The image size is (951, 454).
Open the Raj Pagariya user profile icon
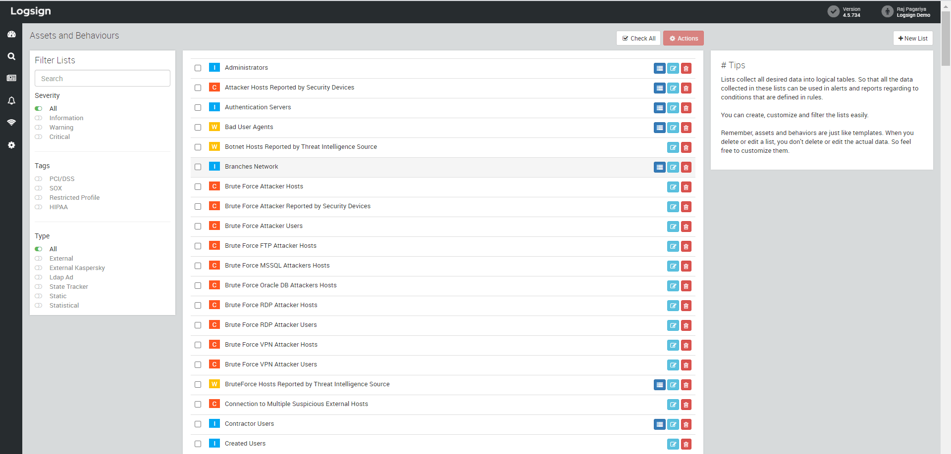887,11
